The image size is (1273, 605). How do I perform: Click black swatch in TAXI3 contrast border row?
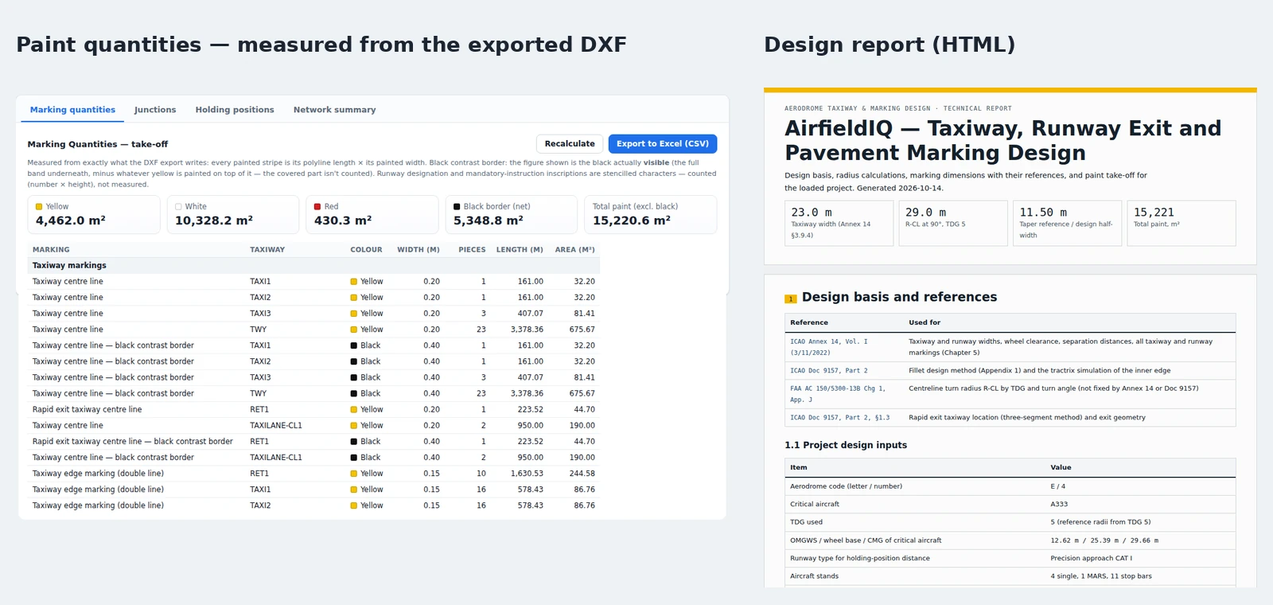[354, 377]
